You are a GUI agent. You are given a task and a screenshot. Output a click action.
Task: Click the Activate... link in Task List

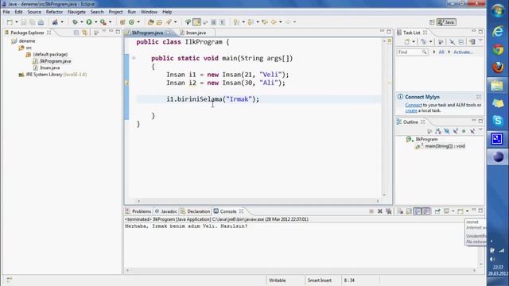463,52
